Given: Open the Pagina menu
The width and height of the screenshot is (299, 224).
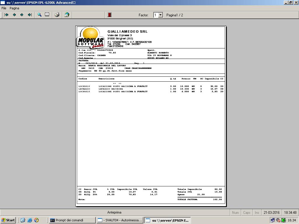Looking at the screenshot, I should tap(14, 8).
